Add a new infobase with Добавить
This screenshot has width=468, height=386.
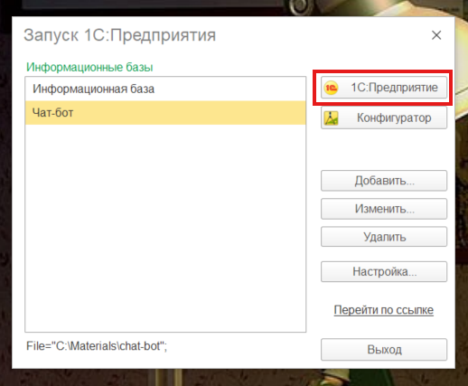tap(384, 181)
